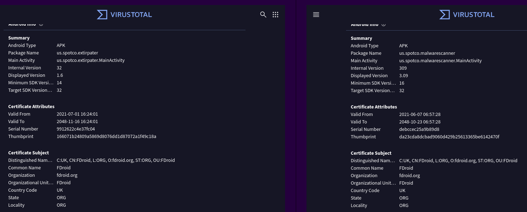Click the VirusTotal logo in the left window
This screenshot has width=527, height=212.
pyautogui.click(x=125, y=15)
